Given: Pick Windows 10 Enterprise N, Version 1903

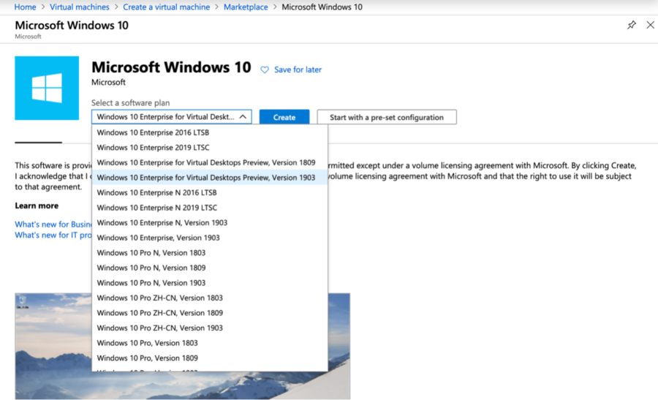Looking at the screenshot, I should coord(210,222).
